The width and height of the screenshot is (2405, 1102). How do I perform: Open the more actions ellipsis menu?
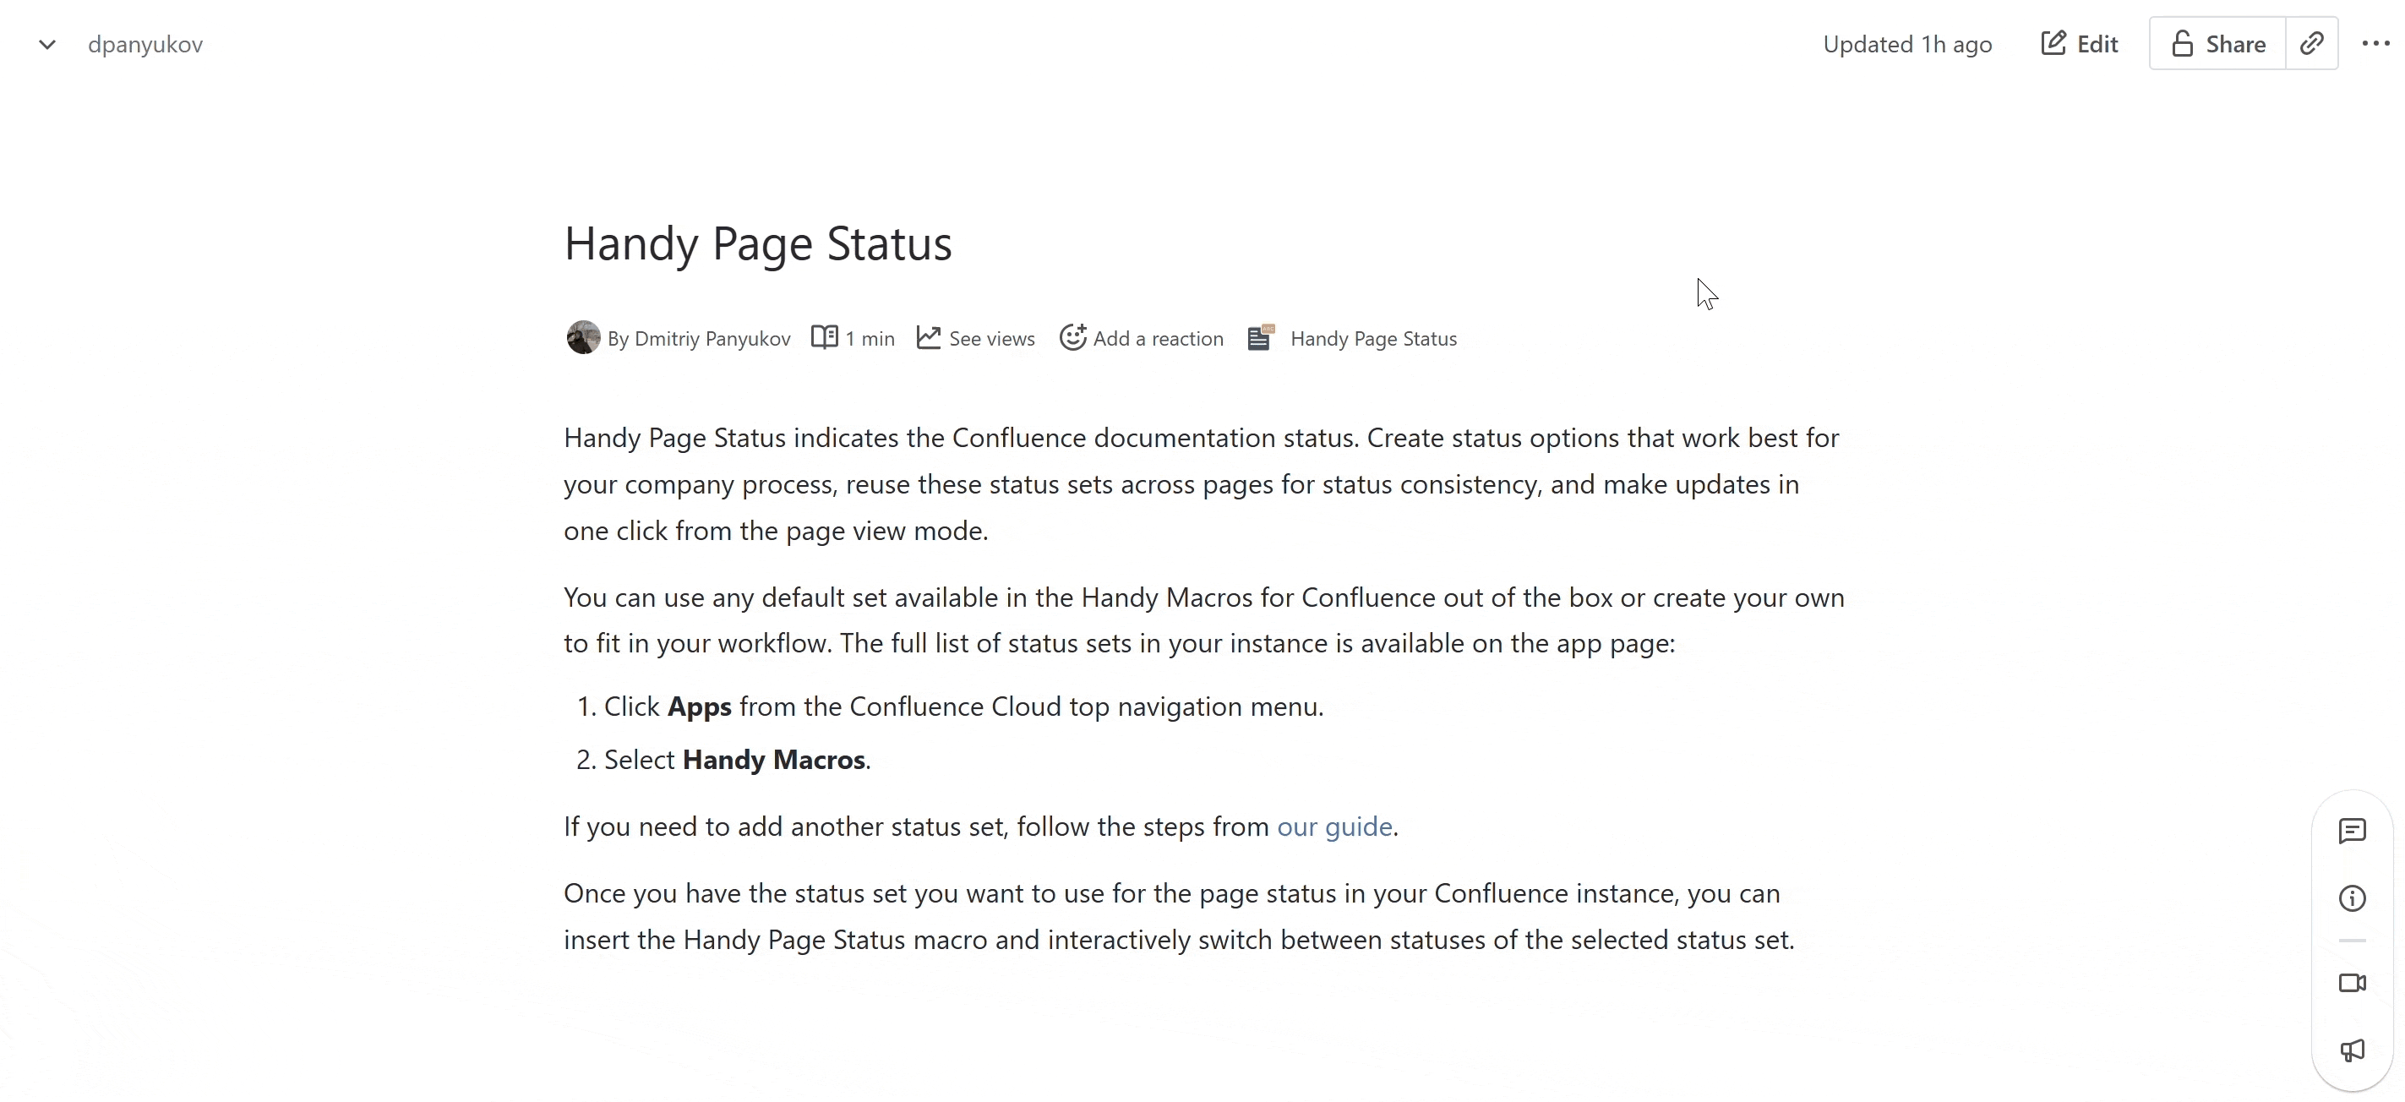tap(2375, 44)
